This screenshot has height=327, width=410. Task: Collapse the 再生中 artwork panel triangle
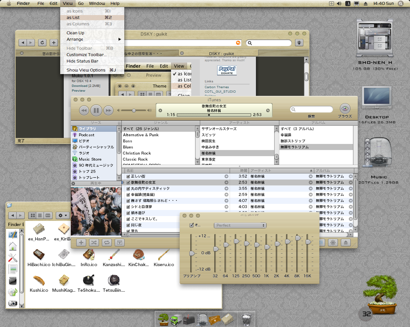pyautogui.click(x=73, y=183)
